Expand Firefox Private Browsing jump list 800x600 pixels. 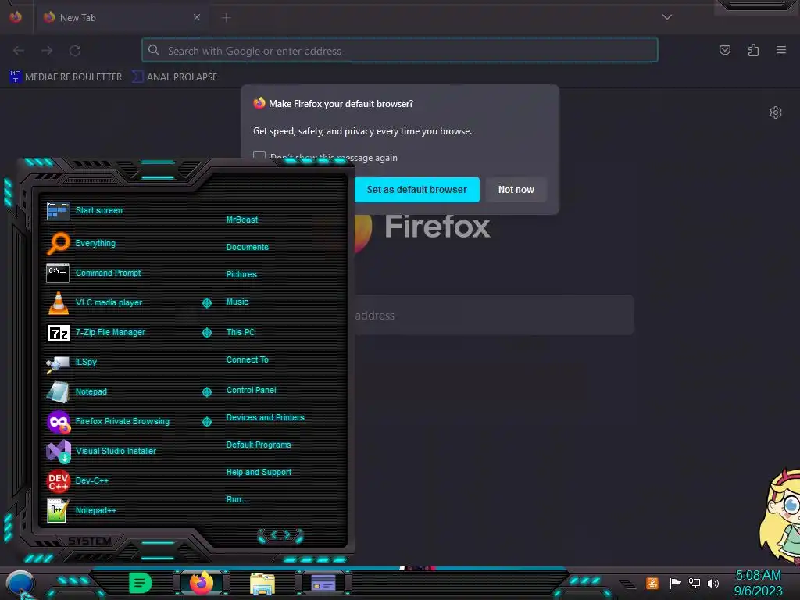pos(206,421)
